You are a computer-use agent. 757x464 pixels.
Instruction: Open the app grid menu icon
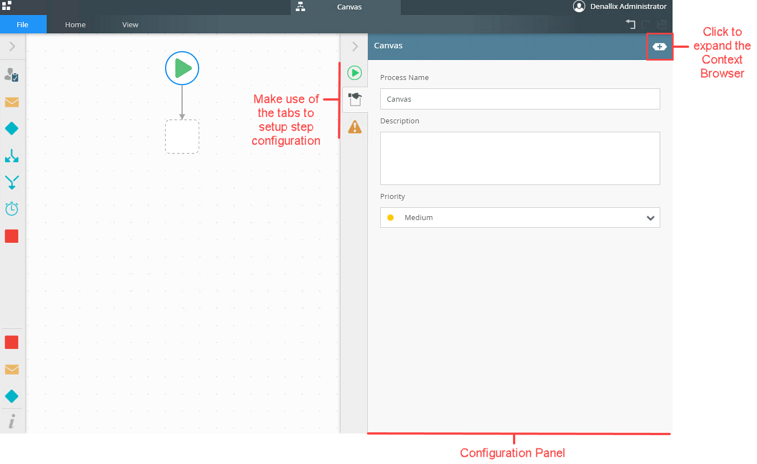pyautogui.click(x=7, y=6)
